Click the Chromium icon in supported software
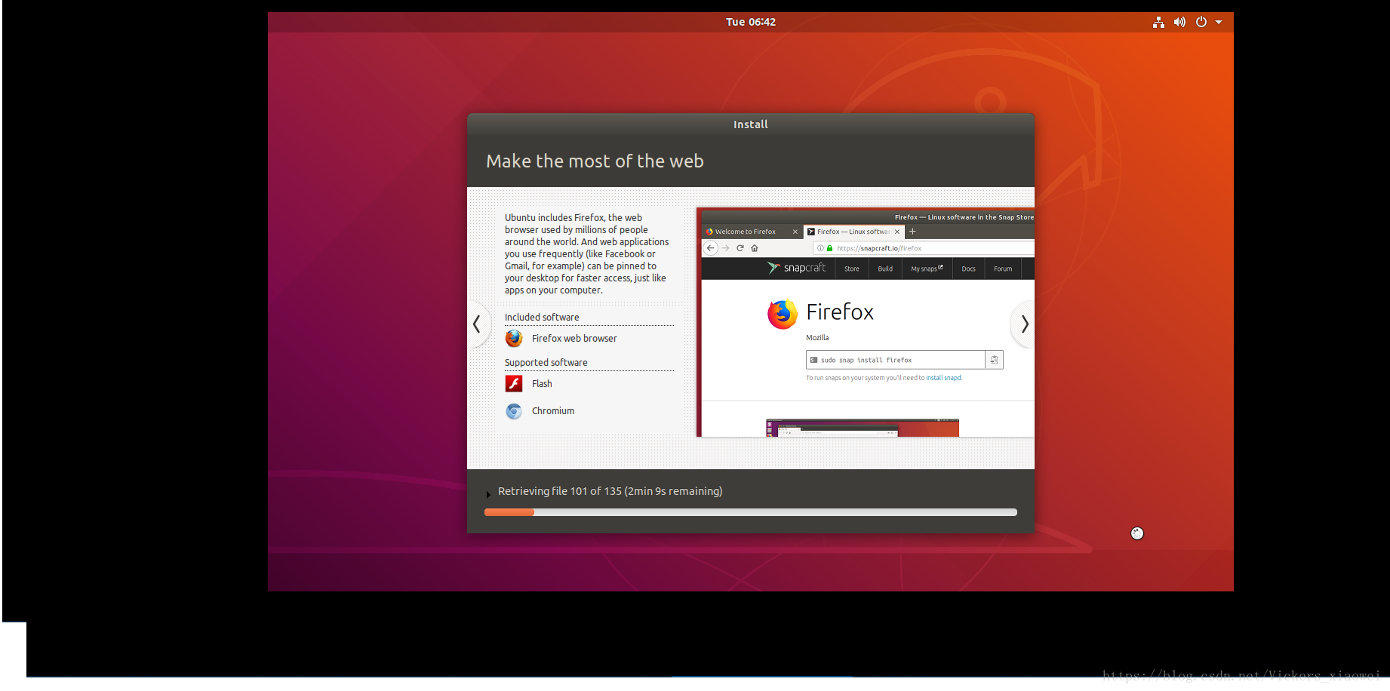The height and width of the screenshot is (691, 1390). (514, 411)
